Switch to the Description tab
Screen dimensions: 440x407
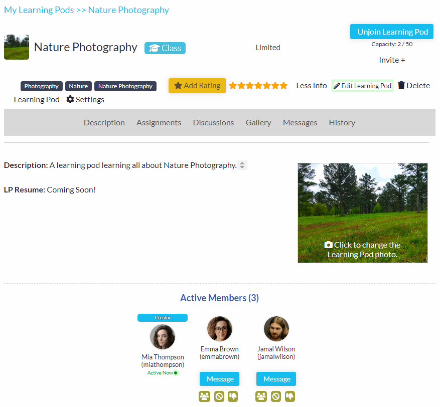point(104,122)
